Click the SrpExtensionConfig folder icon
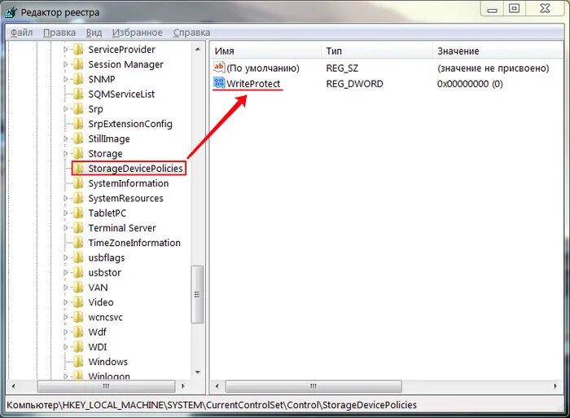Viewport: 570px width, 418px height. 78,124
